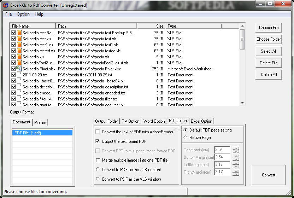Screen dimensions: 294x198
Task: Switch to the Excel Option tab
Action: click(201, 121)
